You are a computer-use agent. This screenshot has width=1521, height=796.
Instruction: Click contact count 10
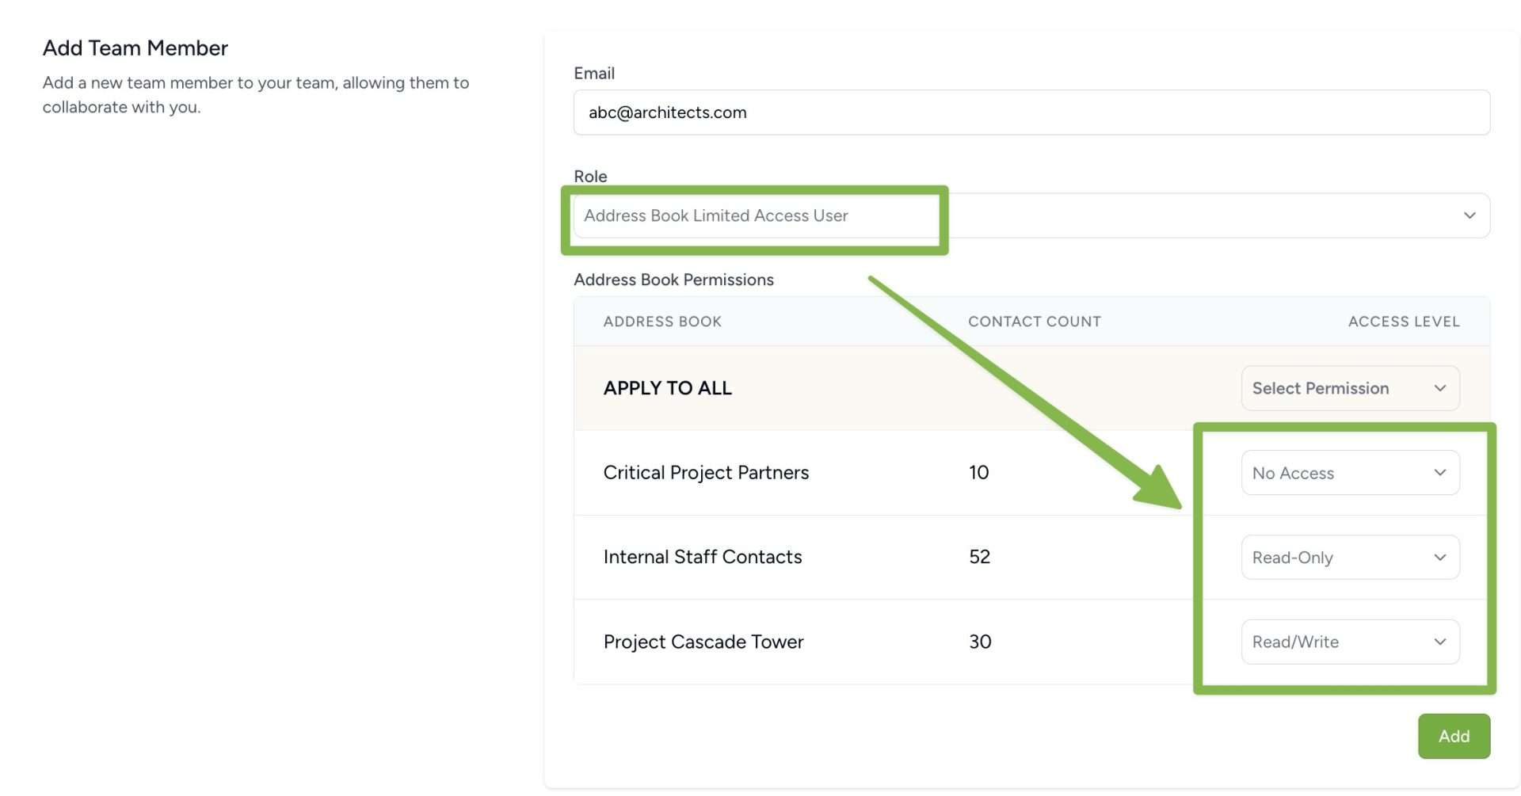point(978,473)
